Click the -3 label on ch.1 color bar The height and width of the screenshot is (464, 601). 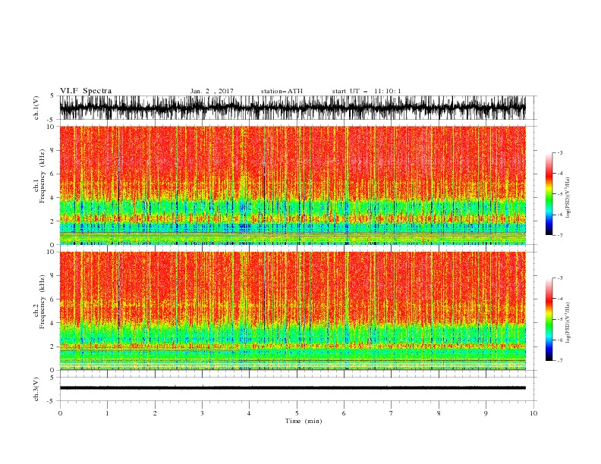(559, 152)
